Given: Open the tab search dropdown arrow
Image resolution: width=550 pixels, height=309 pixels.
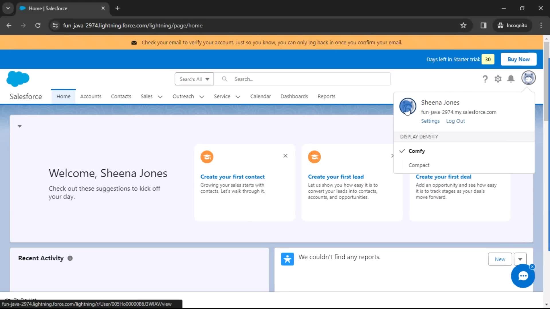Looking at the screenshot, I should point(8,8).
